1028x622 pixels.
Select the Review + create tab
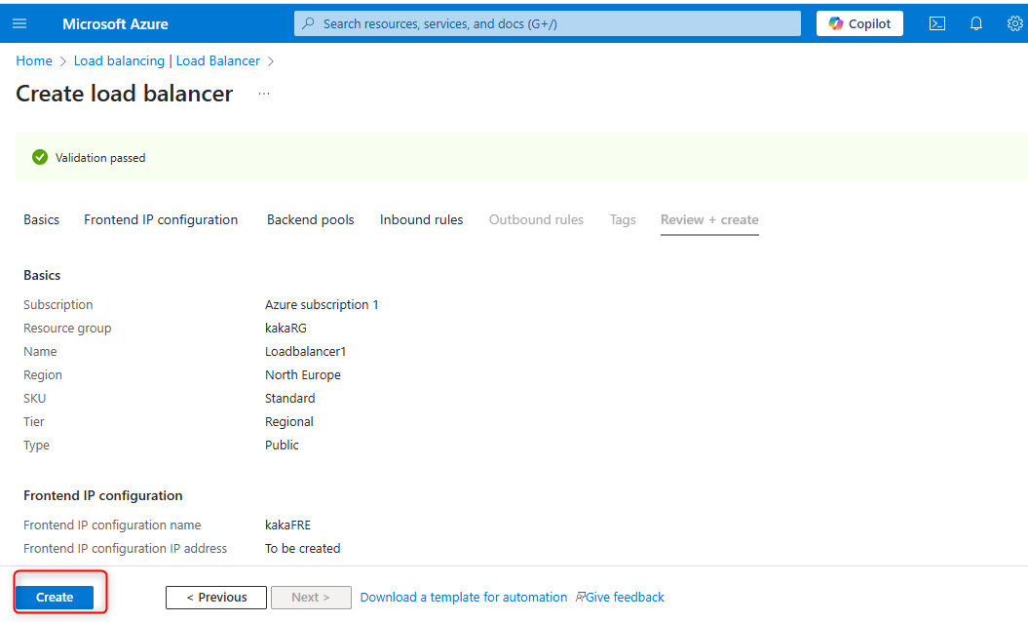[709, 220]
